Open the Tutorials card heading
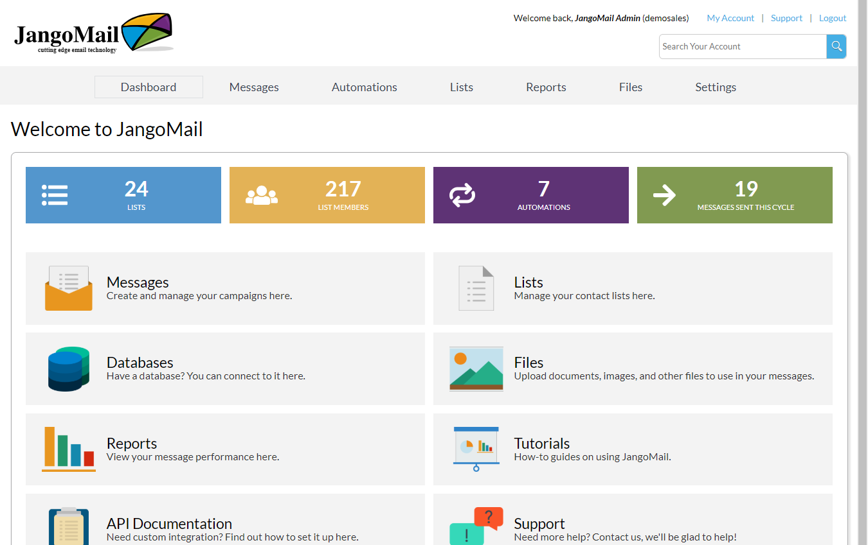Screen dimensions: 868x545 pos(542,444)
